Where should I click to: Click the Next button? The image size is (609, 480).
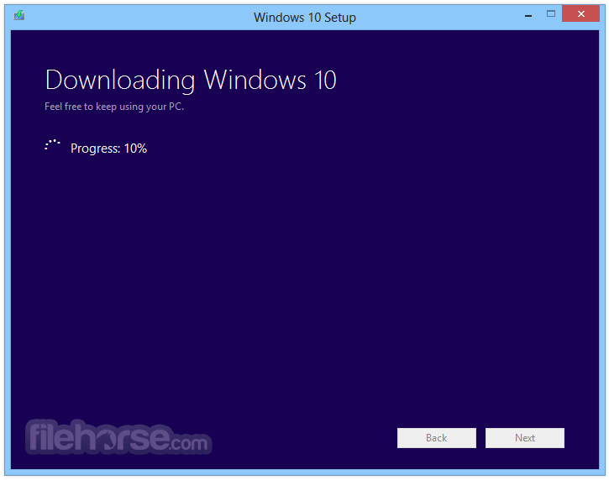point(525,438)
